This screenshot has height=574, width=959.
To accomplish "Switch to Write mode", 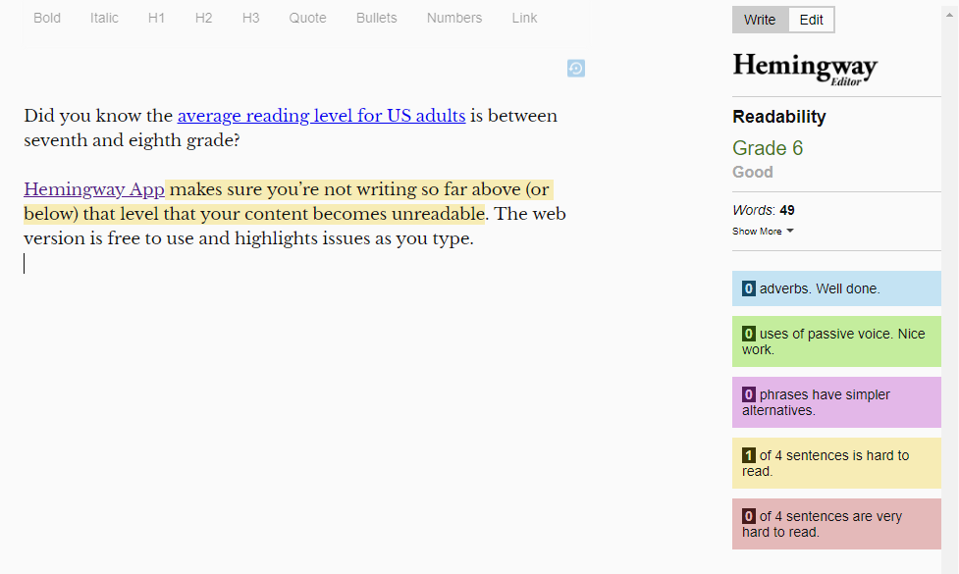I will (760, 20).
